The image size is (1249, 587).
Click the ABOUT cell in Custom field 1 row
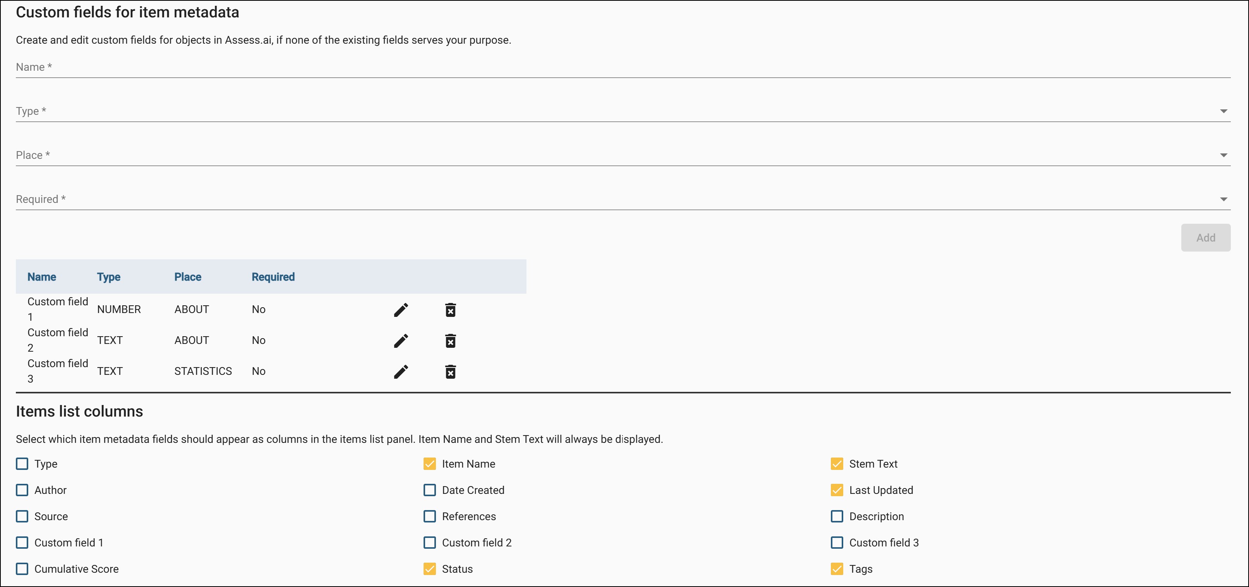coord(191,310)
